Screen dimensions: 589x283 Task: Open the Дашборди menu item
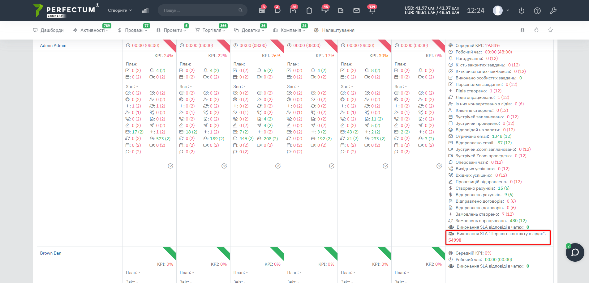point(48,30)
